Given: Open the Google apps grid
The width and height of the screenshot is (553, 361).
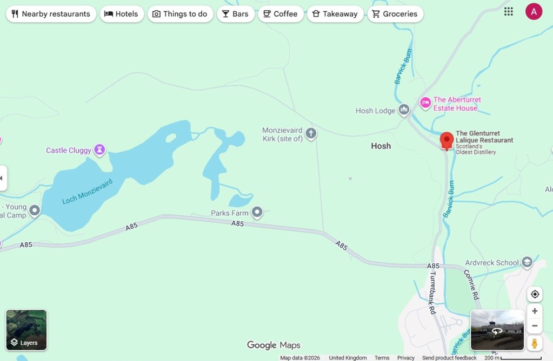Looking at the screenshot, I should tap(508, 12).
